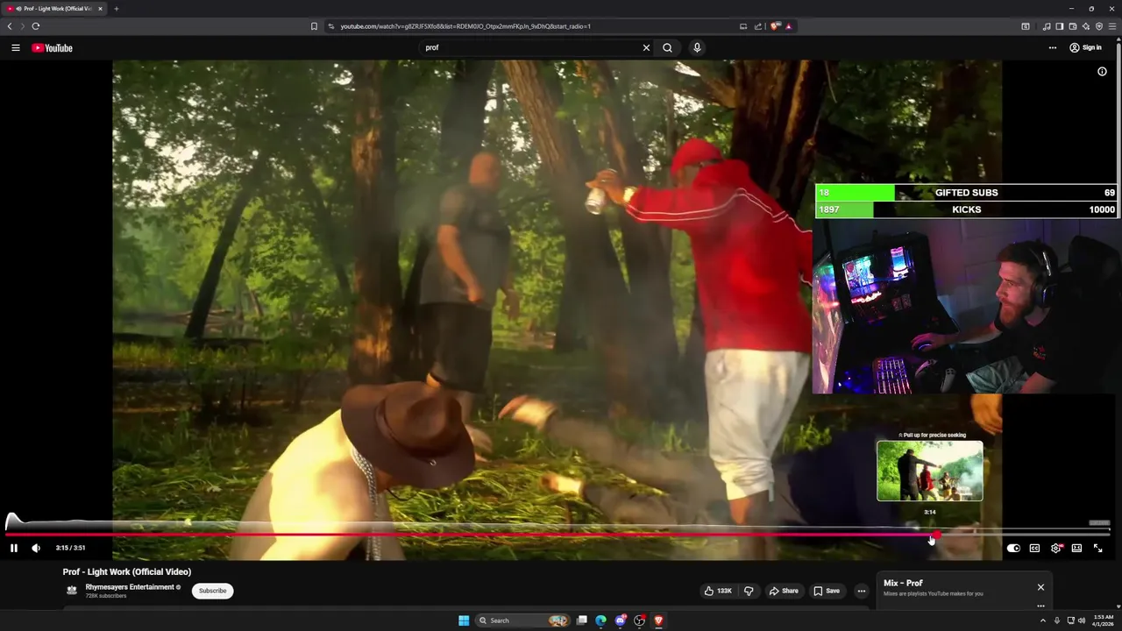Start voice search with the microphone
1122x631 pixels.
pyautogui.click(x=697, y=48)
